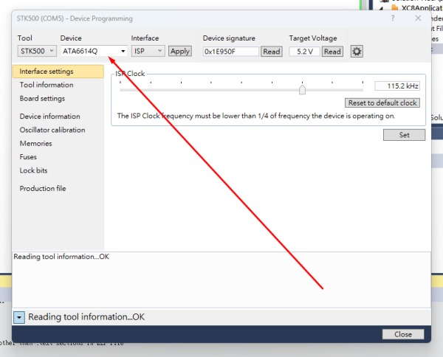Open the Fuses page
This screenshot has height=357, width=443.
tap(28, 157)
